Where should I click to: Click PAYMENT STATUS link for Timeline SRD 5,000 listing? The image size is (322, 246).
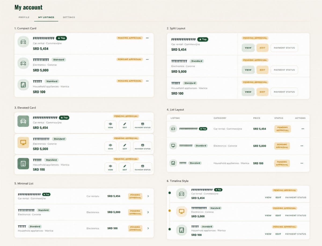click(x=296, y=215)
